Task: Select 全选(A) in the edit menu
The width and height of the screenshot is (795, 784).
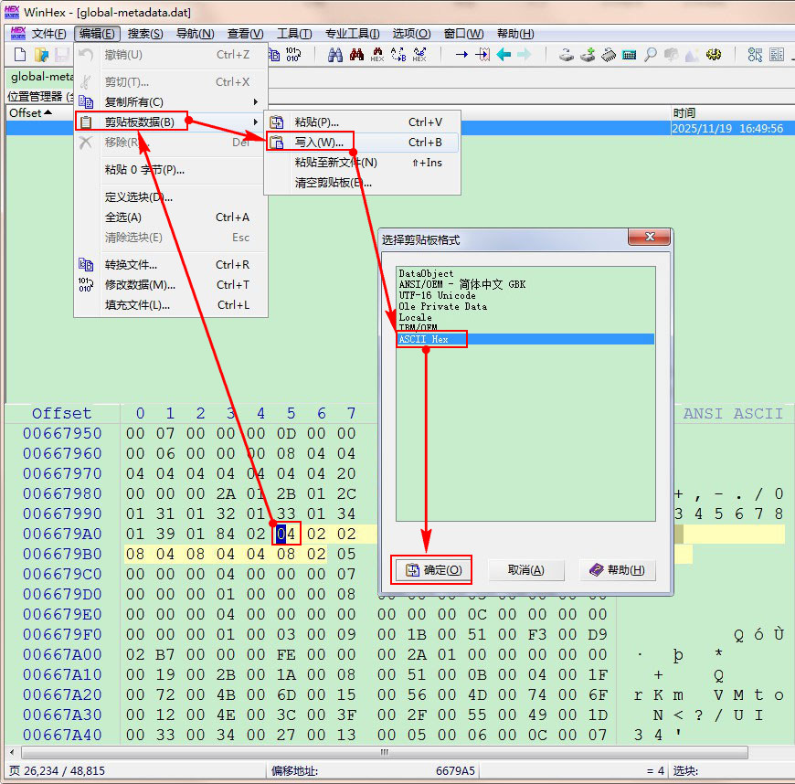Action: point(123,217)
